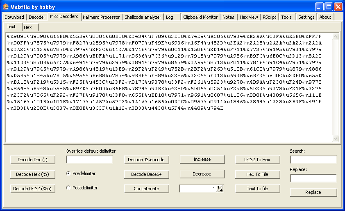The height and width of the screenshot is (211, 345).
Task: Click the Decode Dec (,) button
Action: pyautogui.click(x=33, y=160)
